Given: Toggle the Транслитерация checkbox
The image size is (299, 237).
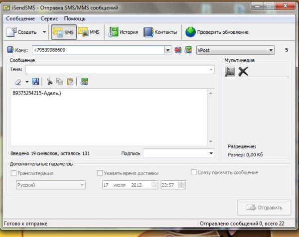Looking at the screenshot, I should click(x=13, y=173).
